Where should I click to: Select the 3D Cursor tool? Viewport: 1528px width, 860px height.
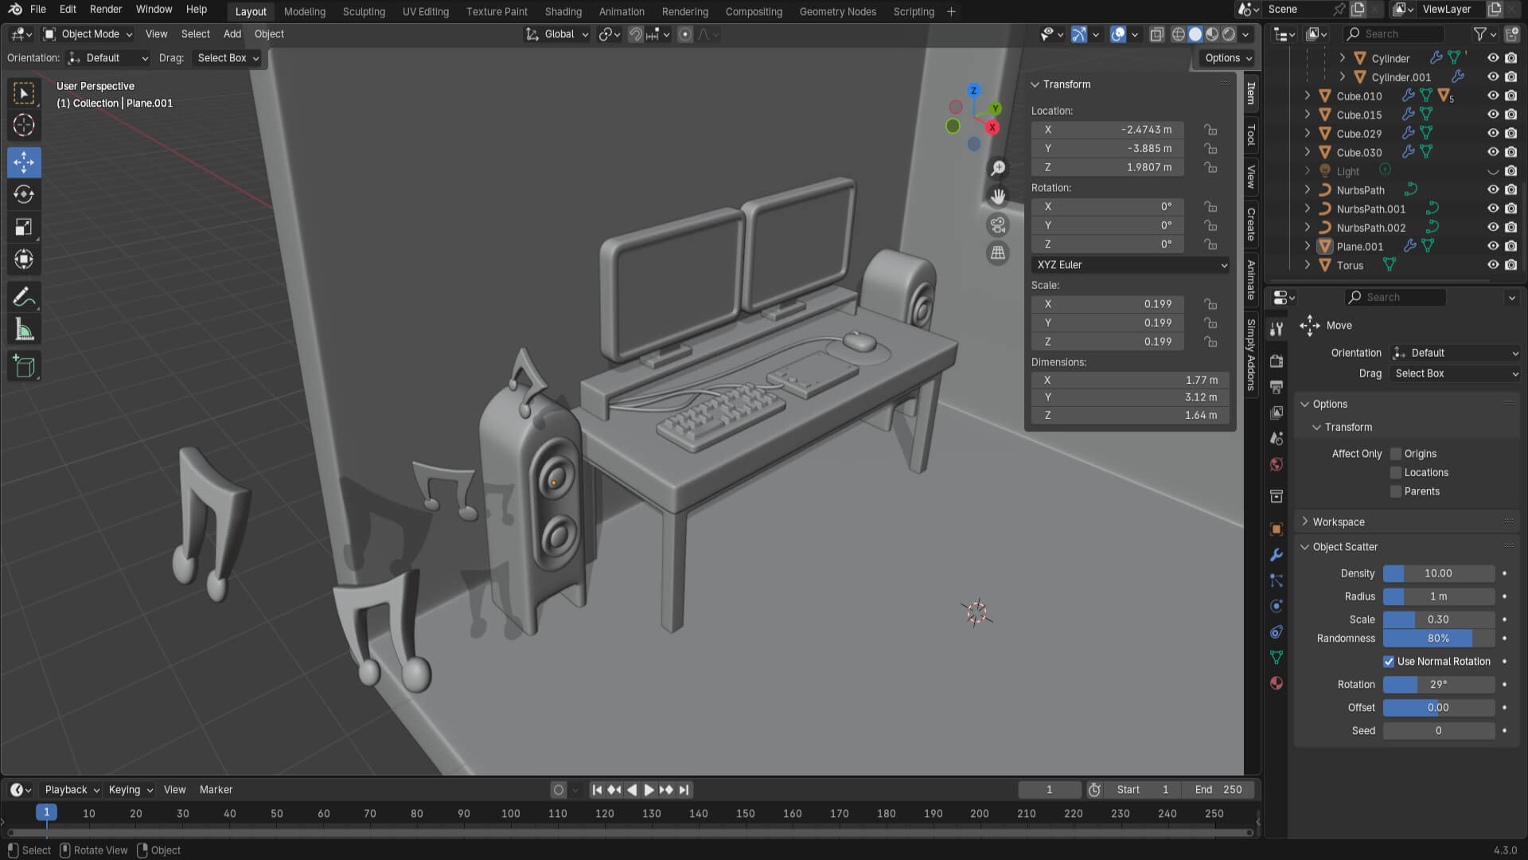24,125
